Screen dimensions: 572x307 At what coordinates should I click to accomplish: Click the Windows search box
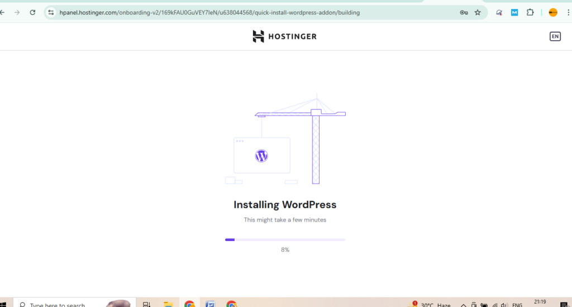tap(75, 303)
